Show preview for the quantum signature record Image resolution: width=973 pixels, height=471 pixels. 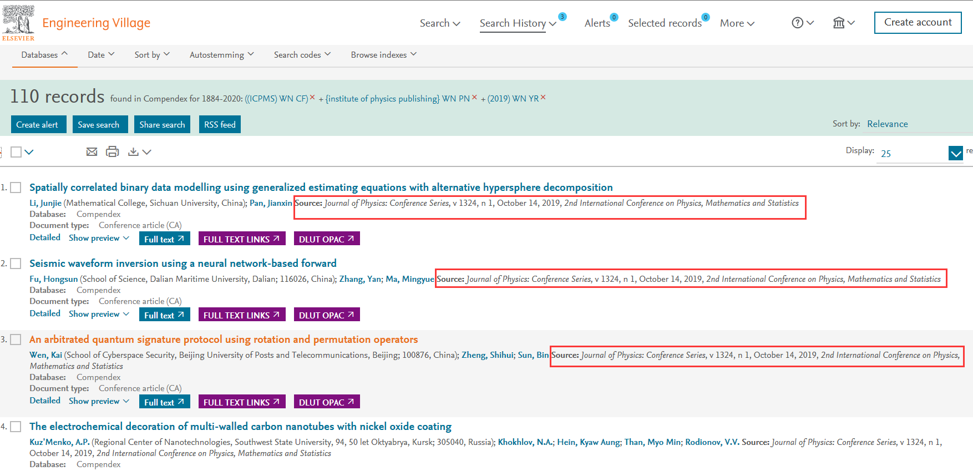pos(99,401)
